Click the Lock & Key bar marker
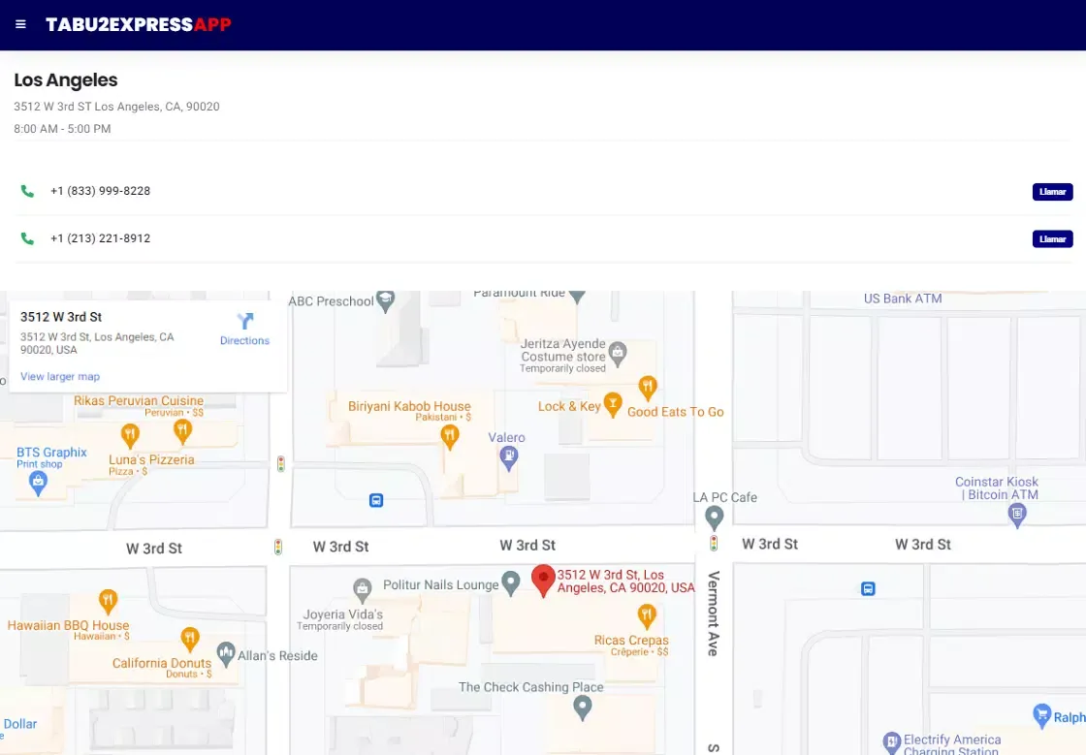 613,404
